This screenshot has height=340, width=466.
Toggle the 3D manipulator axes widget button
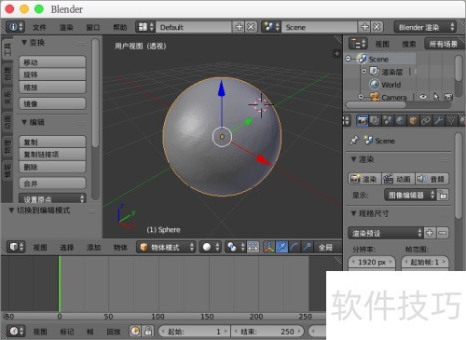coord(269,247)
